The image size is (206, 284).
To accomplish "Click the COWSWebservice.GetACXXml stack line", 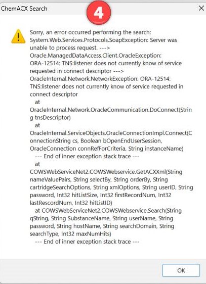I will coord(106,172).
